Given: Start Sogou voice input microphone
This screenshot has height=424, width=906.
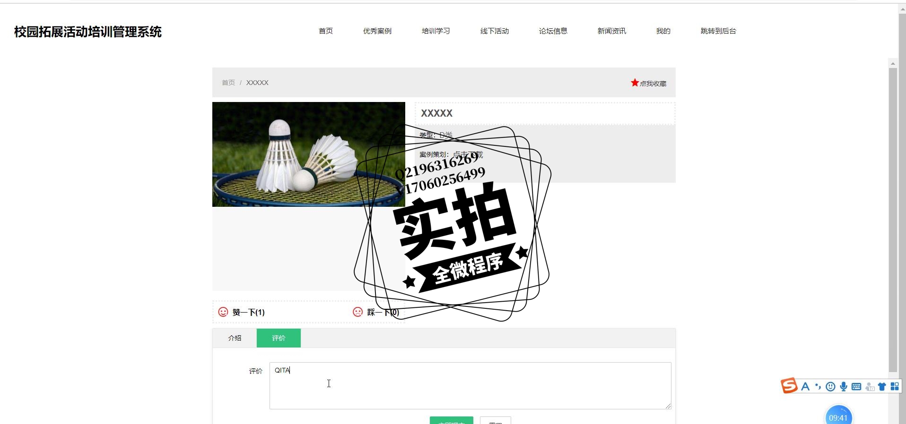Looking at the screenshot, I should click(x=844, y=387).
